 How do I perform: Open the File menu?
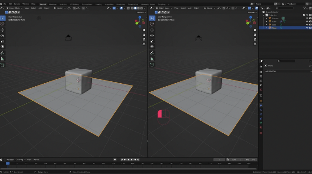tap(5, 4)
